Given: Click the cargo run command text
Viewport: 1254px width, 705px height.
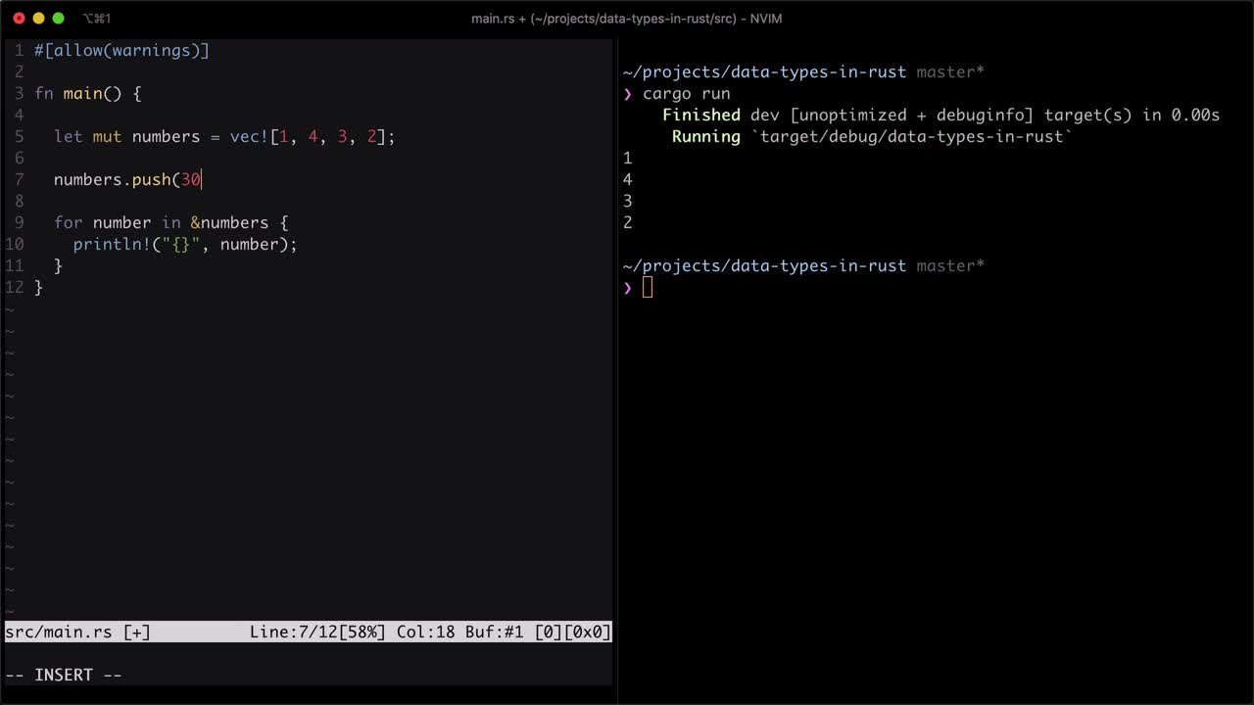Looking at the screenshot, I should 686,94.
